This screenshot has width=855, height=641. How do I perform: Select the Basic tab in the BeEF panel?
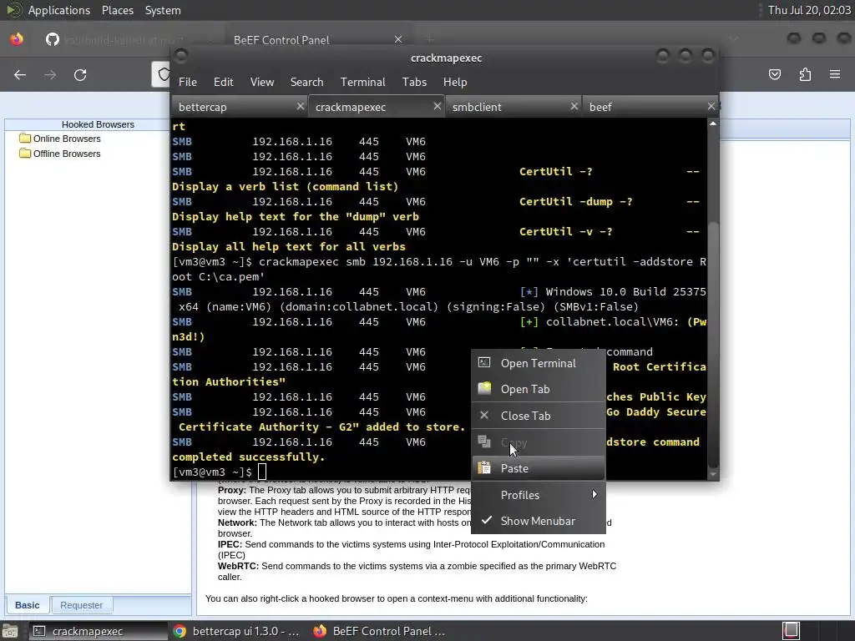pyautogui.click(x=28, y=605)
